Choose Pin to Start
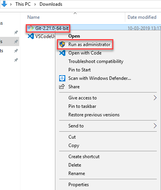Screen dimensions: 161x190 (x=80, y=70)
